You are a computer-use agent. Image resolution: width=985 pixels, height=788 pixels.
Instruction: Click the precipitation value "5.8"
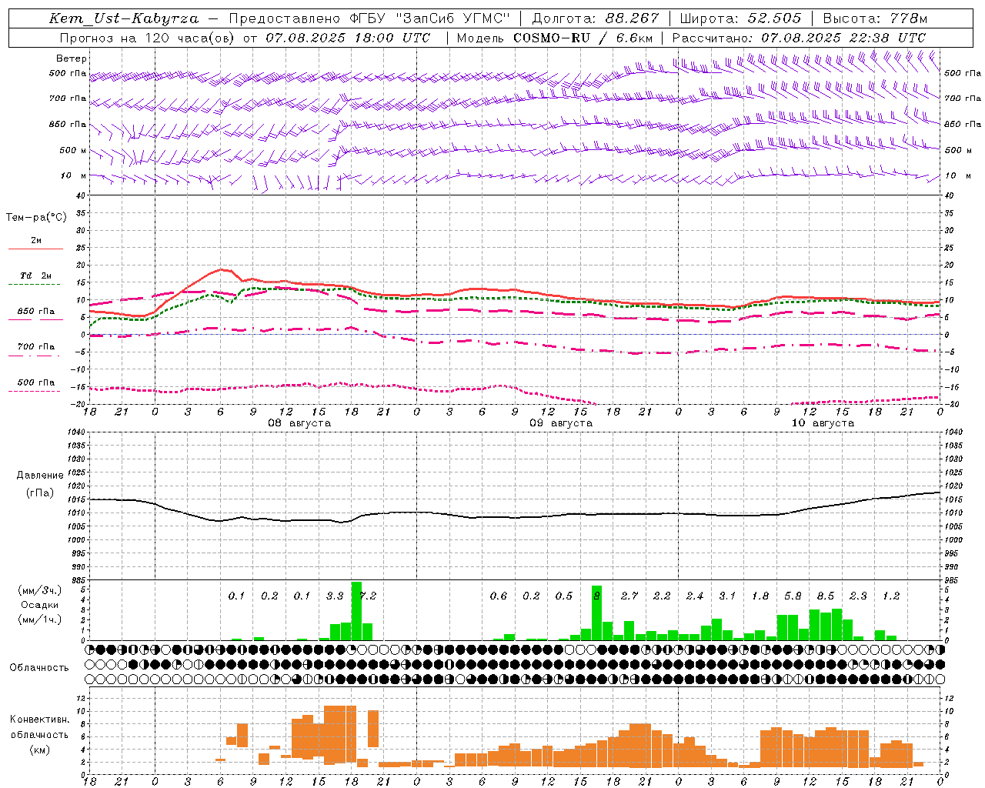[793, 596]
